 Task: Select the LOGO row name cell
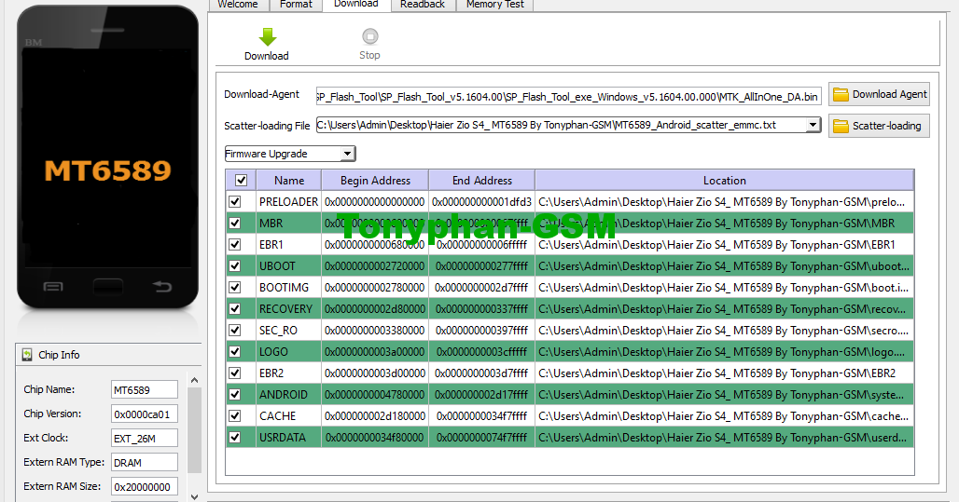click(288, 352)
